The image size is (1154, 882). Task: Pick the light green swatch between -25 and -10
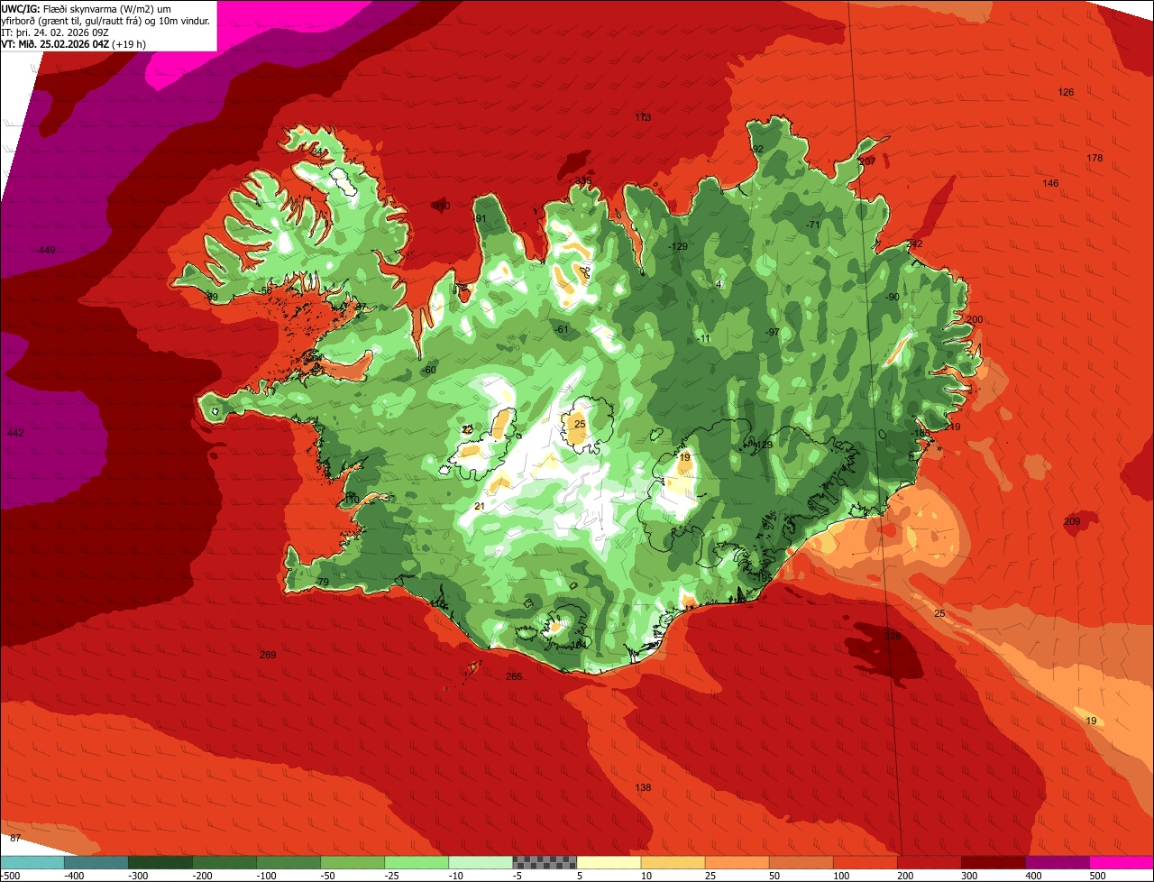coord(417,862)
